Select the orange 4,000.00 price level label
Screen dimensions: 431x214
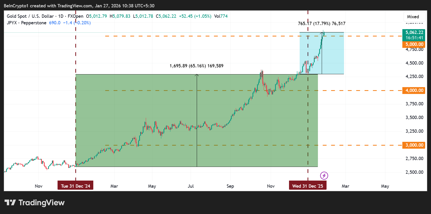[414, 90]
